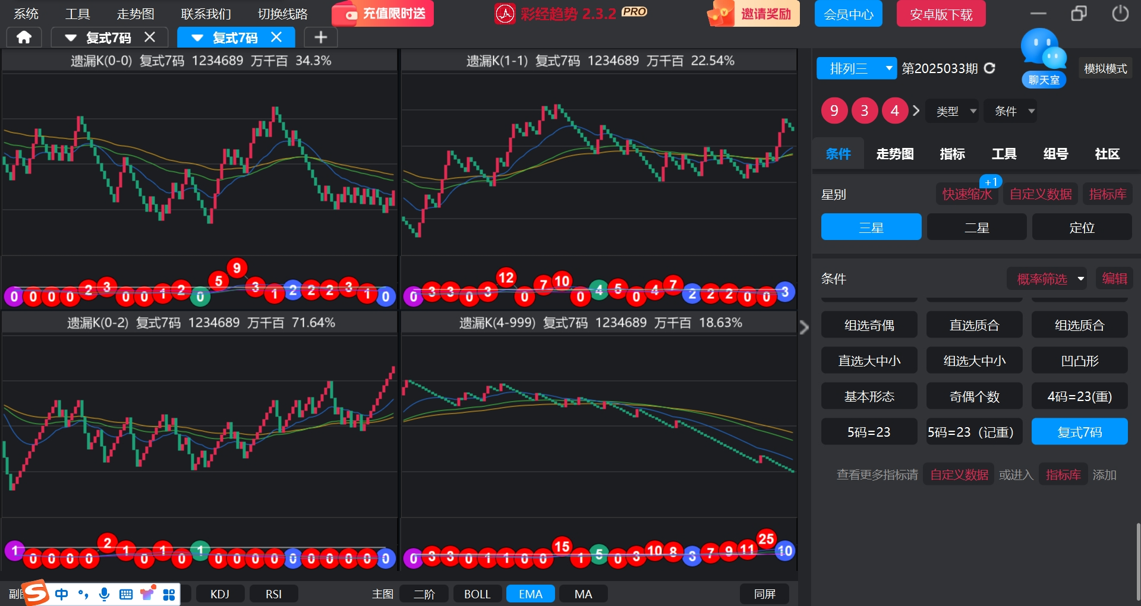Select the 二星 option
The image size is (1141, 606).
coord(976,227)
